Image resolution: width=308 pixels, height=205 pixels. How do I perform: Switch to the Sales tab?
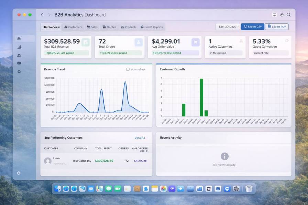(91, 27)
